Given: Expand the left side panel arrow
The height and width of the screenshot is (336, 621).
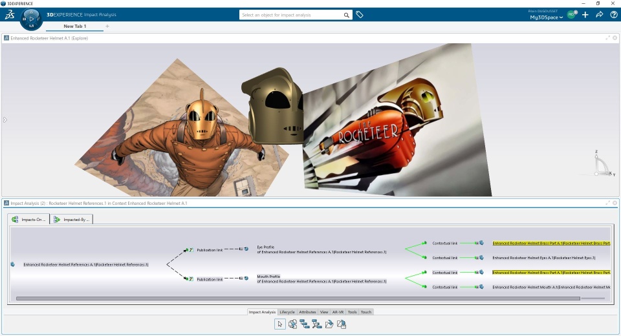Looking at the screenshot, I should (x=5, y=120).
